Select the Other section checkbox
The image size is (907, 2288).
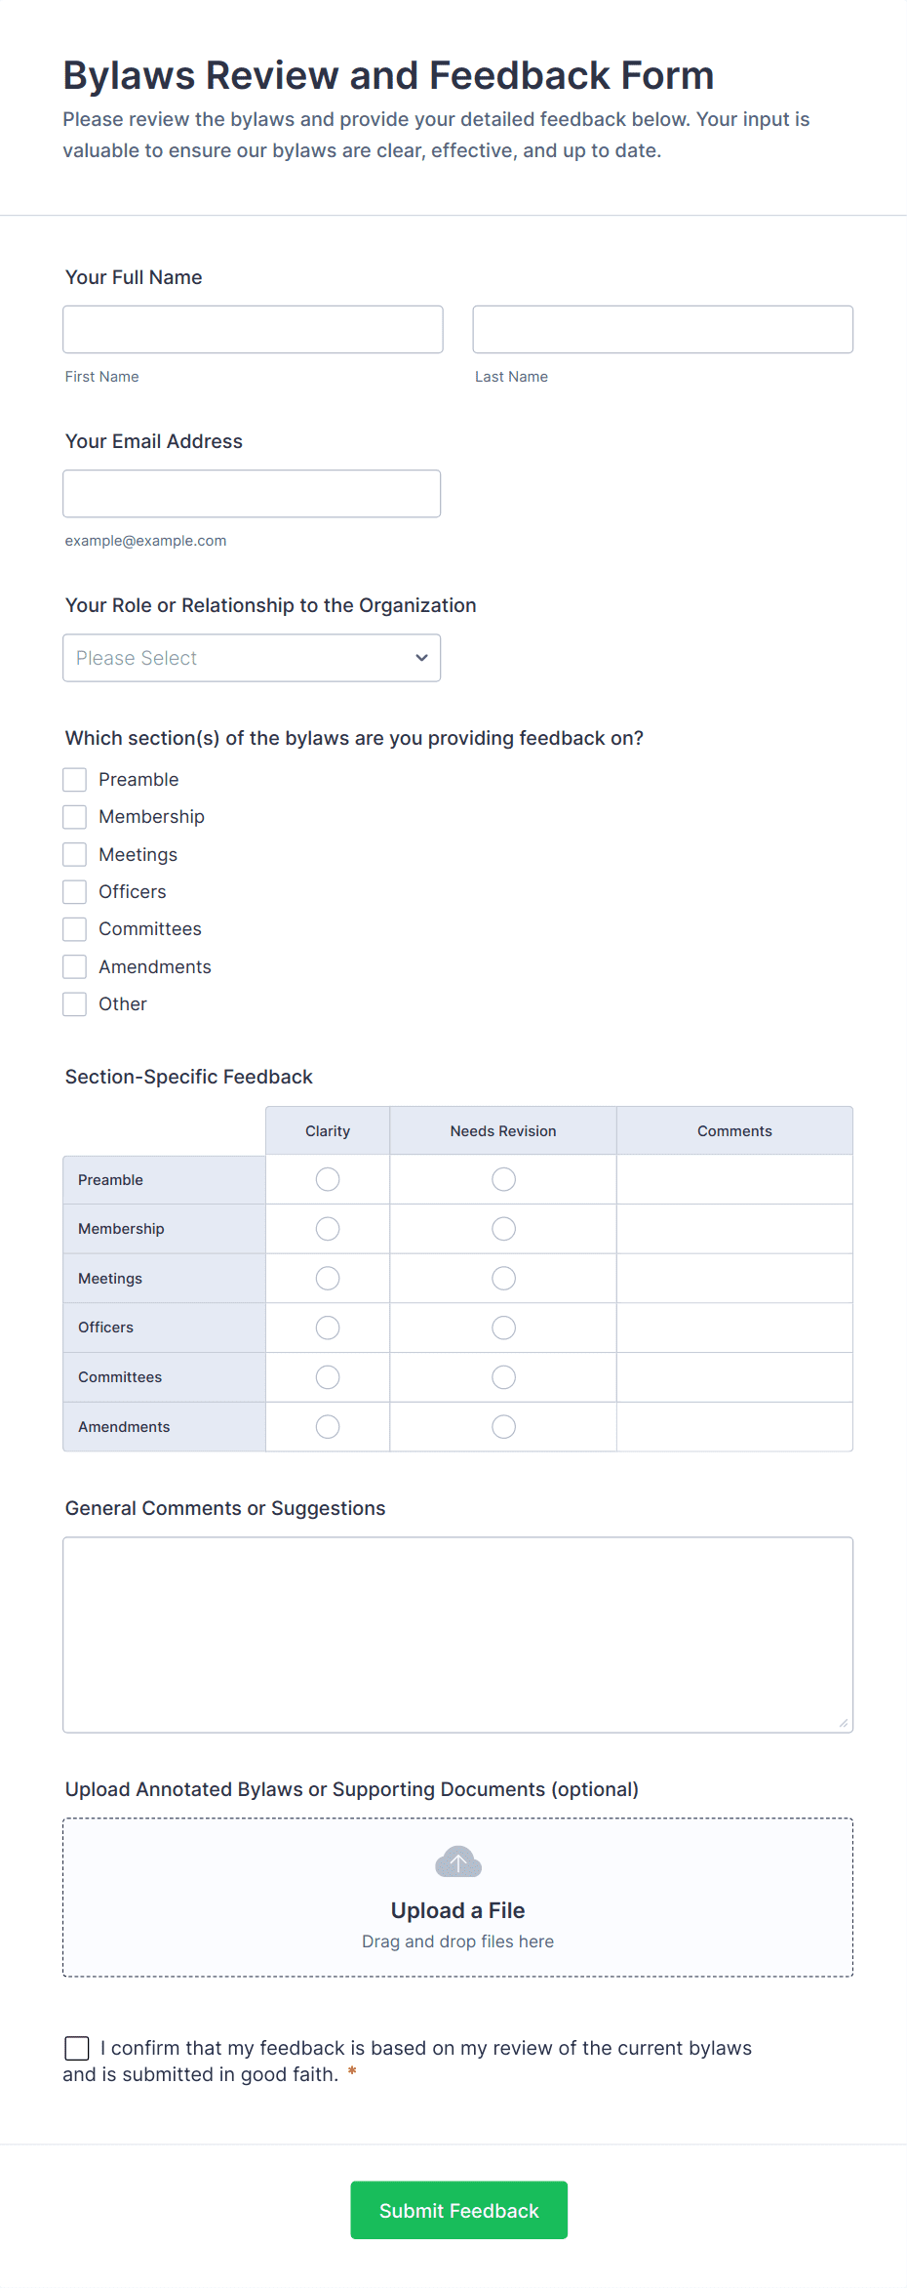click(x=75, y=1004)
